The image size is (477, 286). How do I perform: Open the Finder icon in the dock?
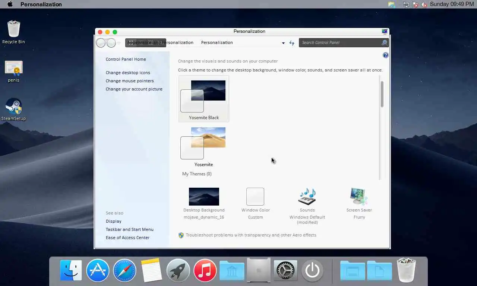[71, 270]
